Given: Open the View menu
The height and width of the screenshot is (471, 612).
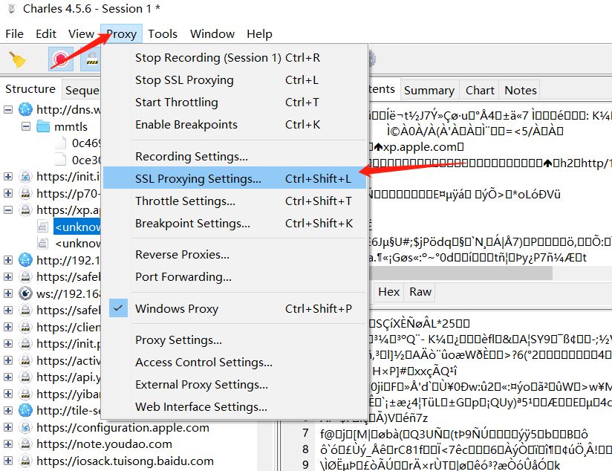Looking at the screenshot, I should 81,34.
